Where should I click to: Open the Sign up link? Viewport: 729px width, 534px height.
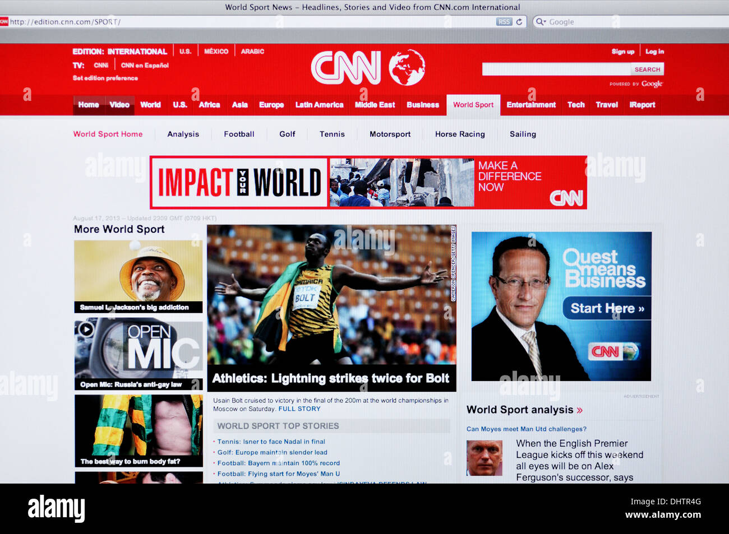point(623,52)
